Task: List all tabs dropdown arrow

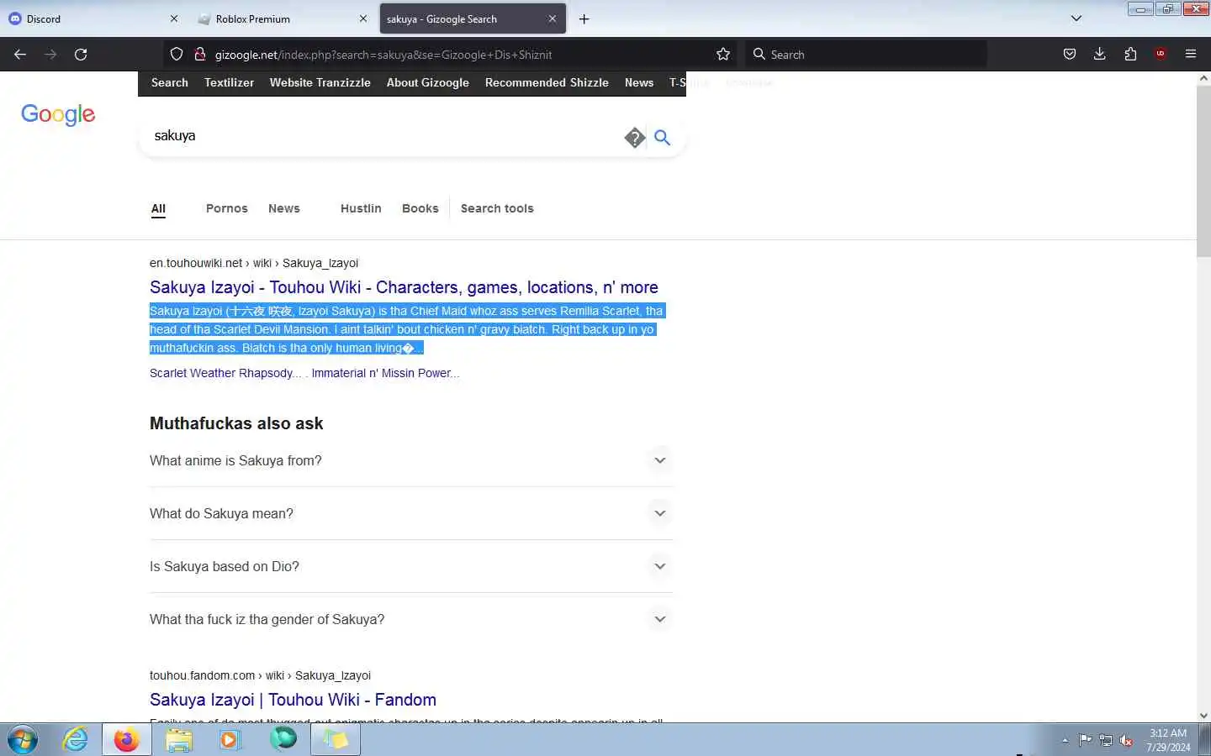Action: pos(1076,18)
